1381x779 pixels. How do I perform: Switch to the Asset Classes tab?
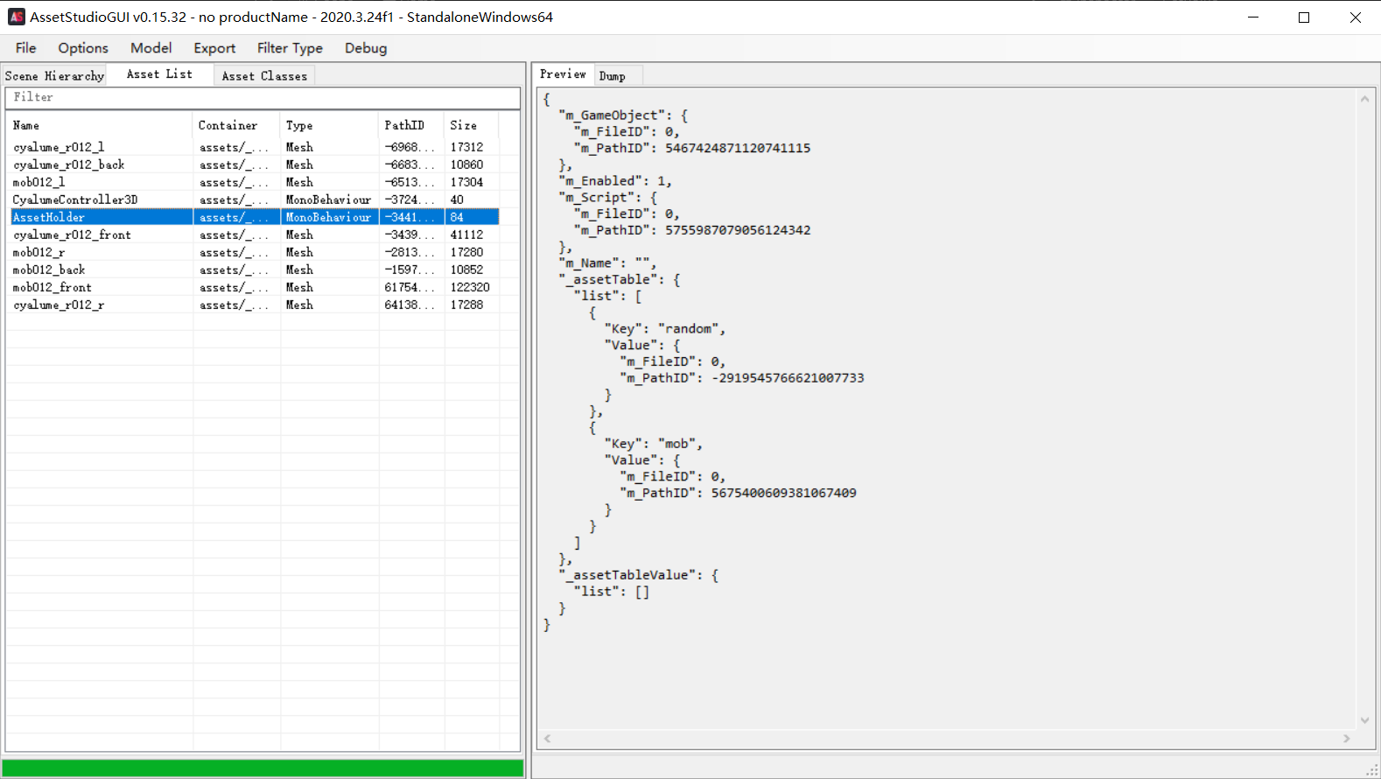click(x=264, y=76)
